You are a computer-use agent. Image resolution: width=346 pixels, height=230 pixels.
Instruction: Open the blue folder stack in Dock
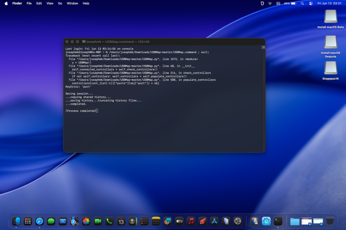(x=294, y=222)
